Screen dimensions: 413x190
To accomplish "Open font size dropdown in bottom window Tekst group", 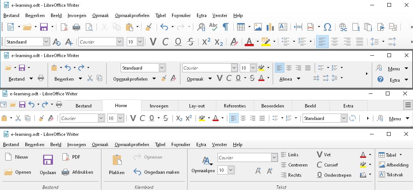I will (x=231, y=170).
